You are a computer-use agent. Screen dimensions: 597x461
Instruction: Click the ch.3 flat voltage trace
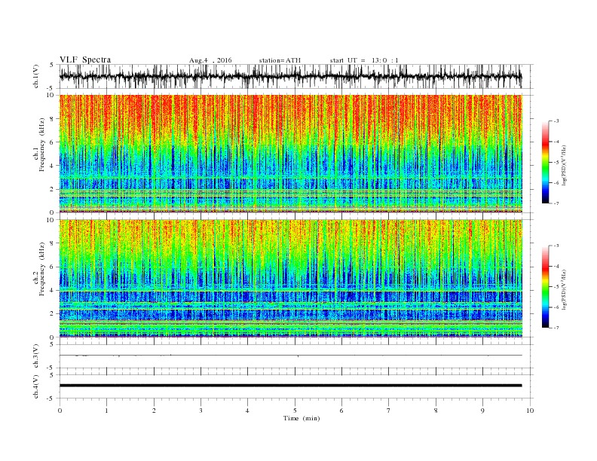(291, 356)
